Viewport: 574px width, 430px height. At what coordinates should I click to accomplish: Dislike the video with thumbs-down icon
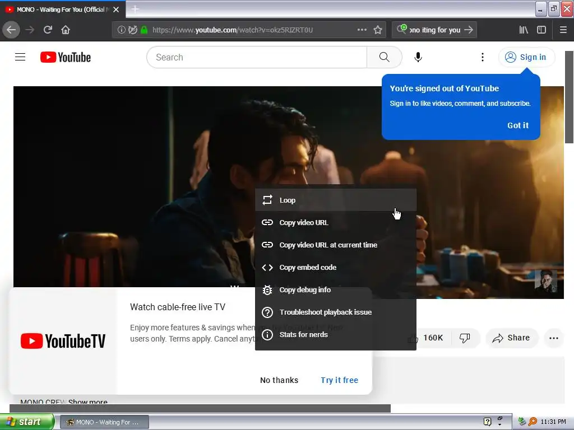[465, 338]
